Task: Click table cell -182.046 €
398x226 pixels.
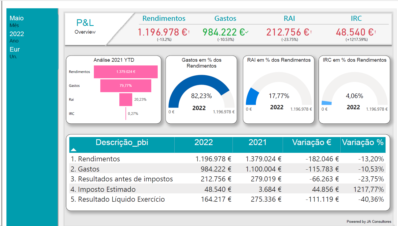Action: pyautogui.click(x=322, y=159)
